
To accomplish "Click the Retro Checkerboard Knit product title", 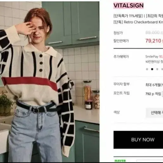I will 143,22.
